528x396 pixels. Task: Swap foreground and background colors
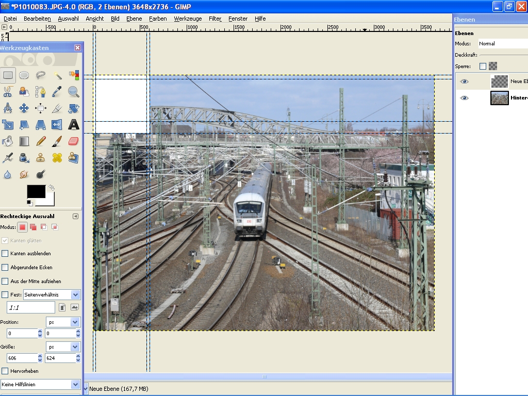point(52,188)
